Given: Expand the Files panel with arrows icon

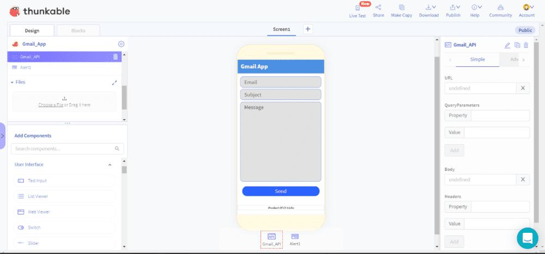Looking at the screenshot, I should click(114, 83).
